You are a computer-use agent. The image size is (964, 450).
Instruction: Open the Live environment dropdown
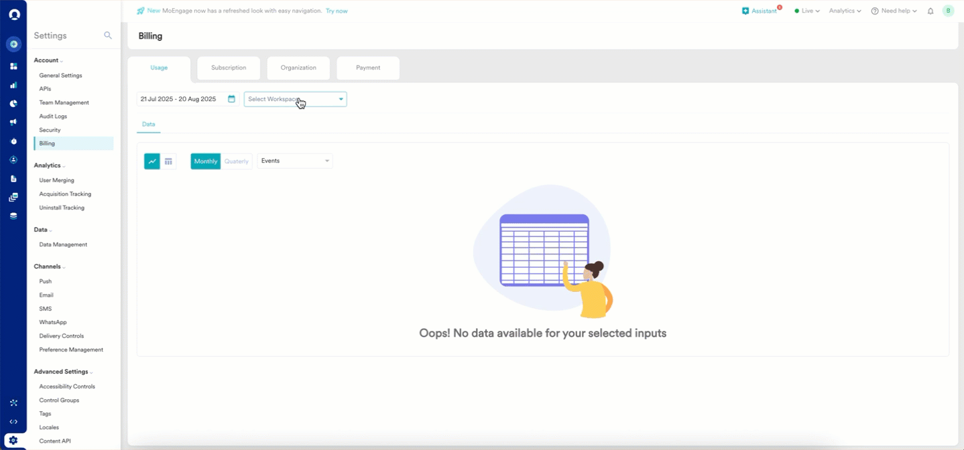(807, 11)
